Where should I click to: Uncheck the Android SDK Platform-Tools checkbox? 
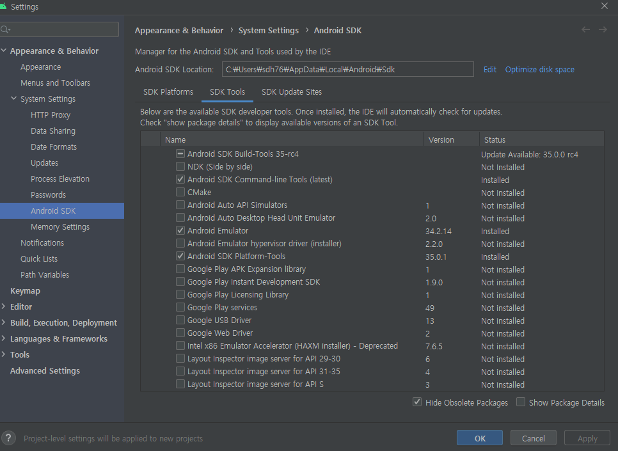click(180, 257)
